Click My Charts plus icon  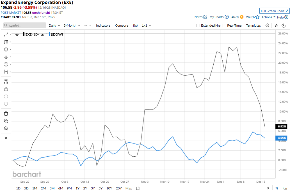pyautogui.click(x=227, y=17)
